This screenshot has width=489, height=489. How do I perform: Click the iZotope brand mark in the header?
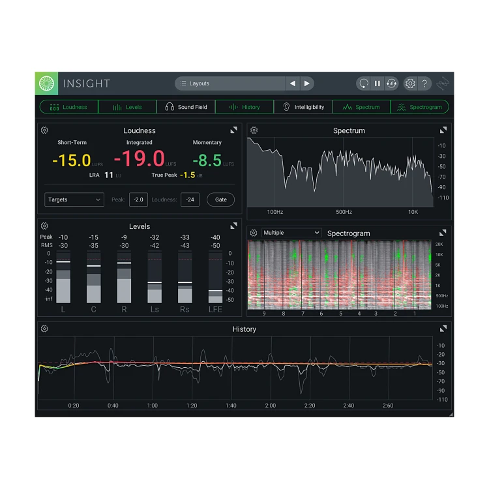(x=443, y=83)
